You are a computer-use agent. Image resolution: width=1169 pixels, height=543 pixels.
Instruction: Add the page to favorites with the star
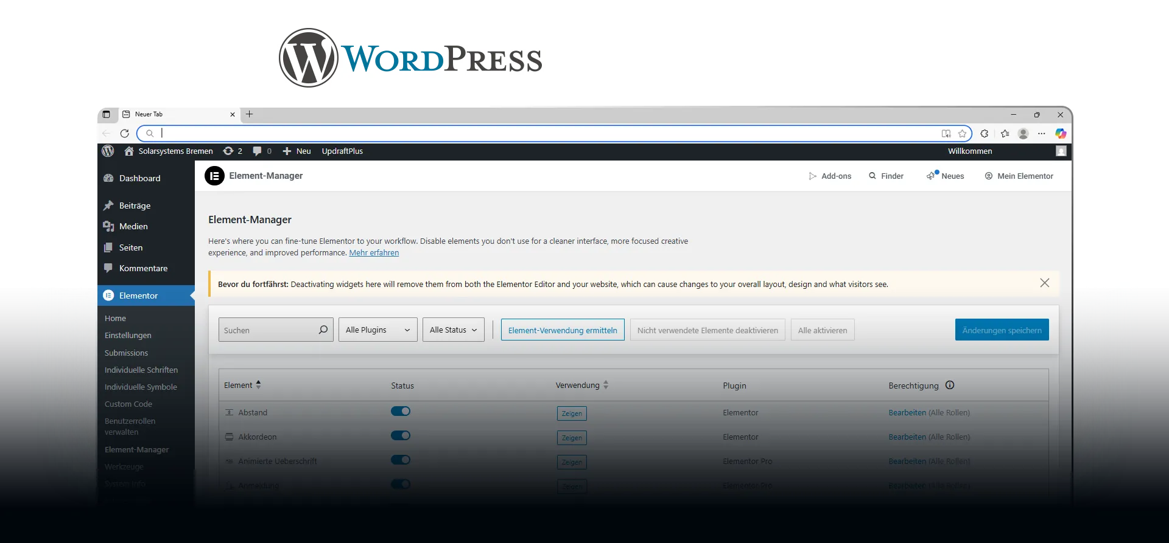coord(963,133)
